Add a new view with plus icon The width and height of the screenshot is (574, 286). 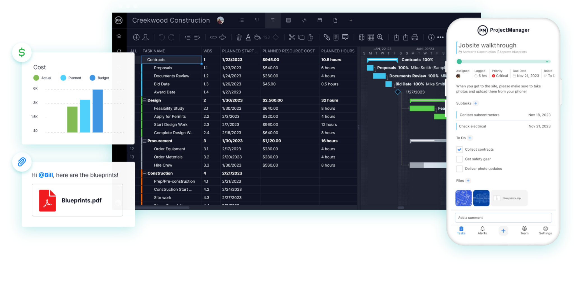pos(351,20)
